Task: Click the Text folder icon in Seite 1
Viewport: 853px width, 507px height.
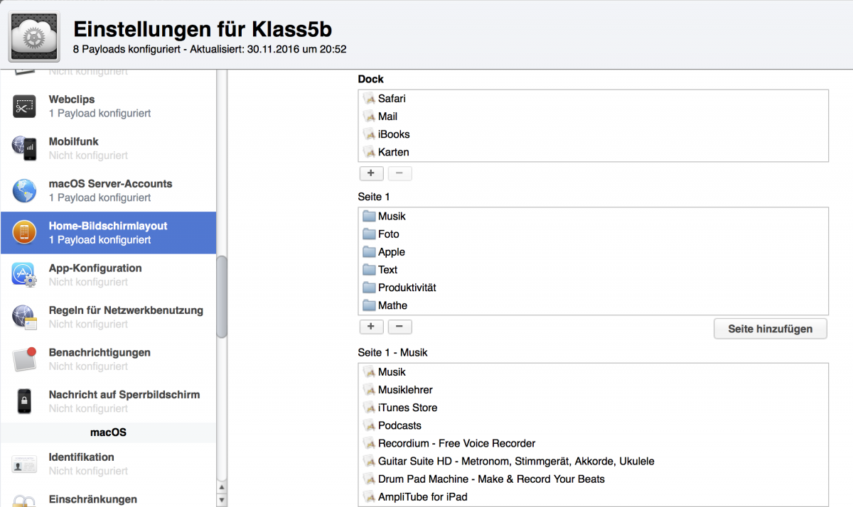Action: (x=369, y=269)
